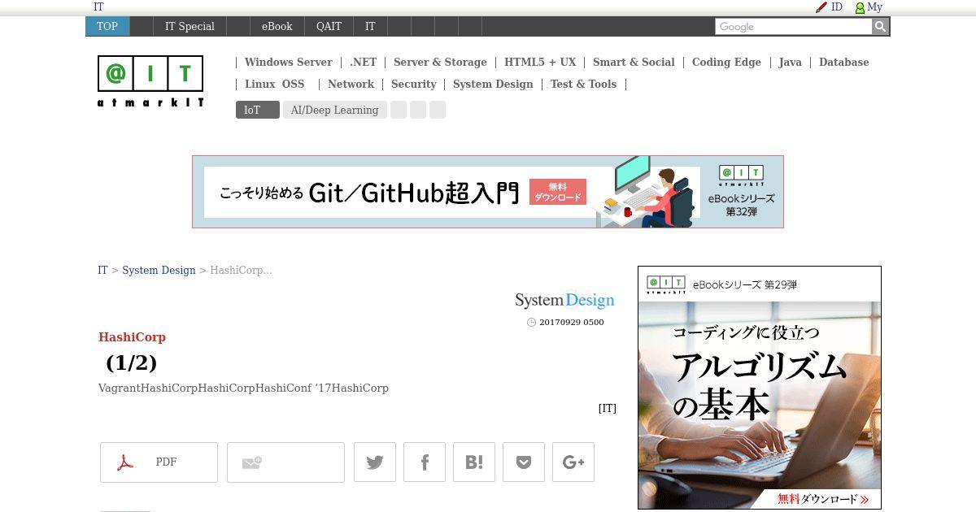Select the IoT tag button
Viewport: 976px width, 512px height.
coord(257,110)
